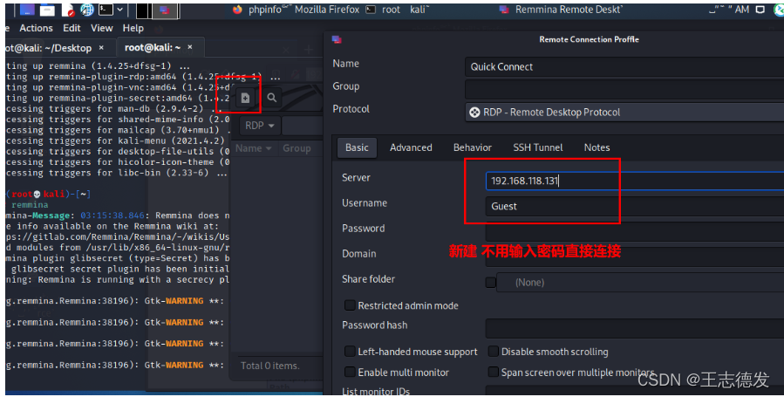Toggle Disable smooth scrolling checkbox
784x397 pixels.
[x=493, y=352]
